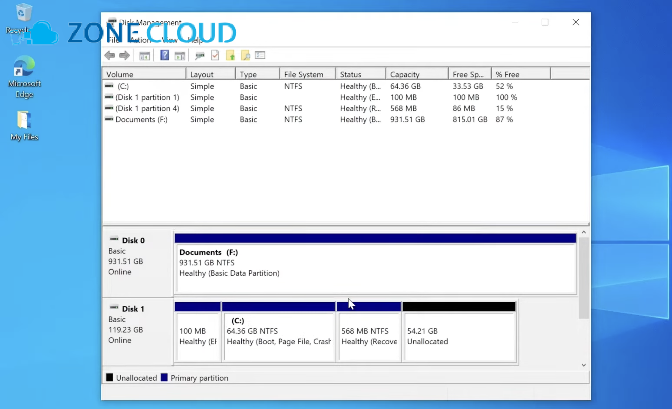Click the Disk 1 label panel

(x=138, y=331)
